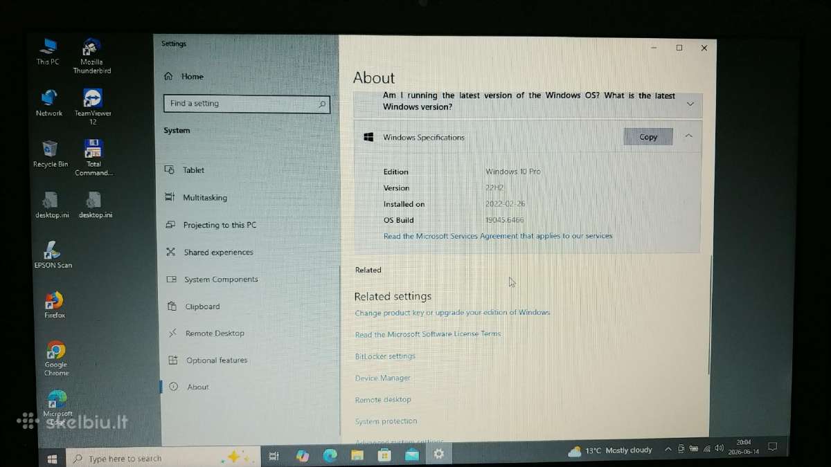Open the Microsoft Services Agreement link

pos(498,236)
